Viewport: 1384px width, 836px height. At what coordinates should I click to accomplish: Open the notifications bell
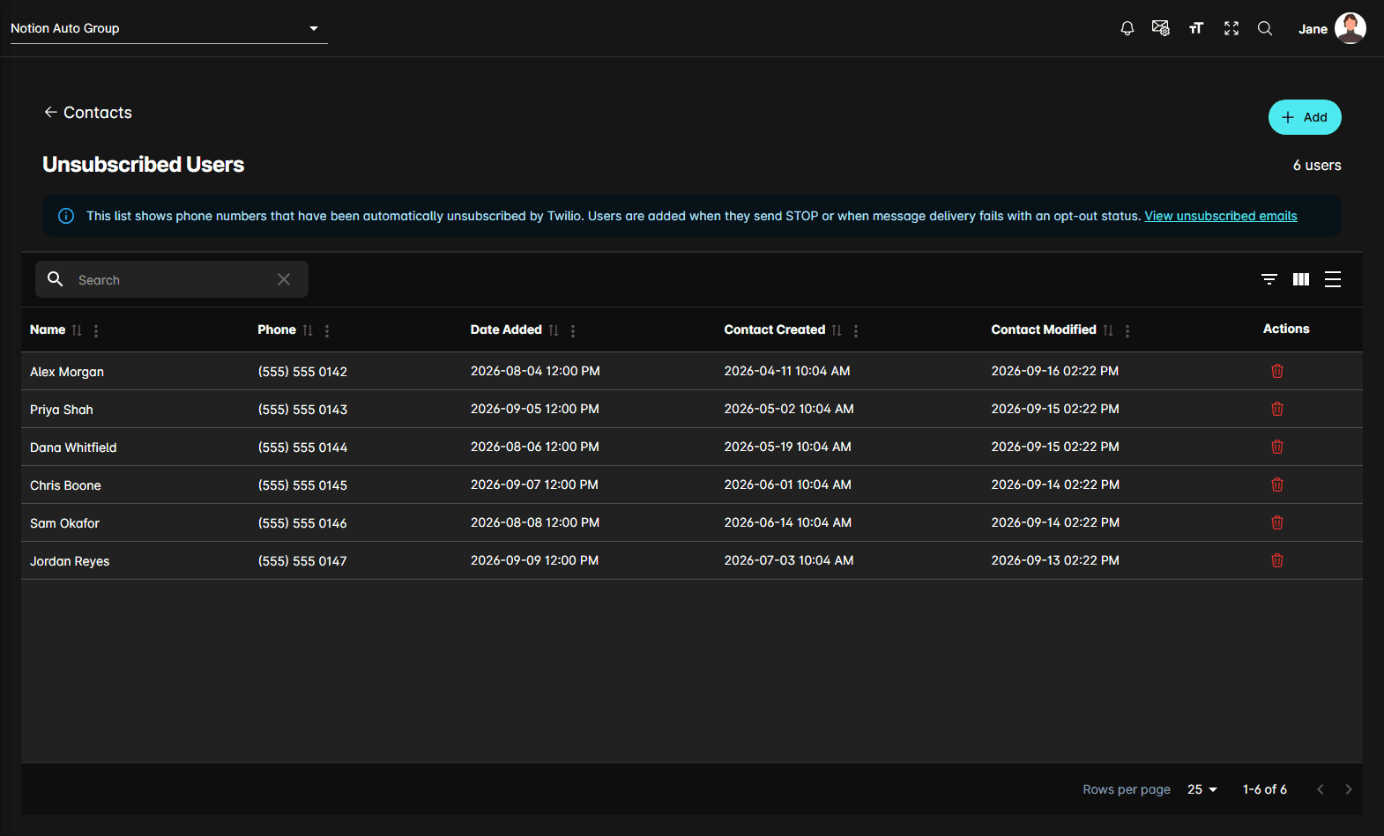point(1127,28)
